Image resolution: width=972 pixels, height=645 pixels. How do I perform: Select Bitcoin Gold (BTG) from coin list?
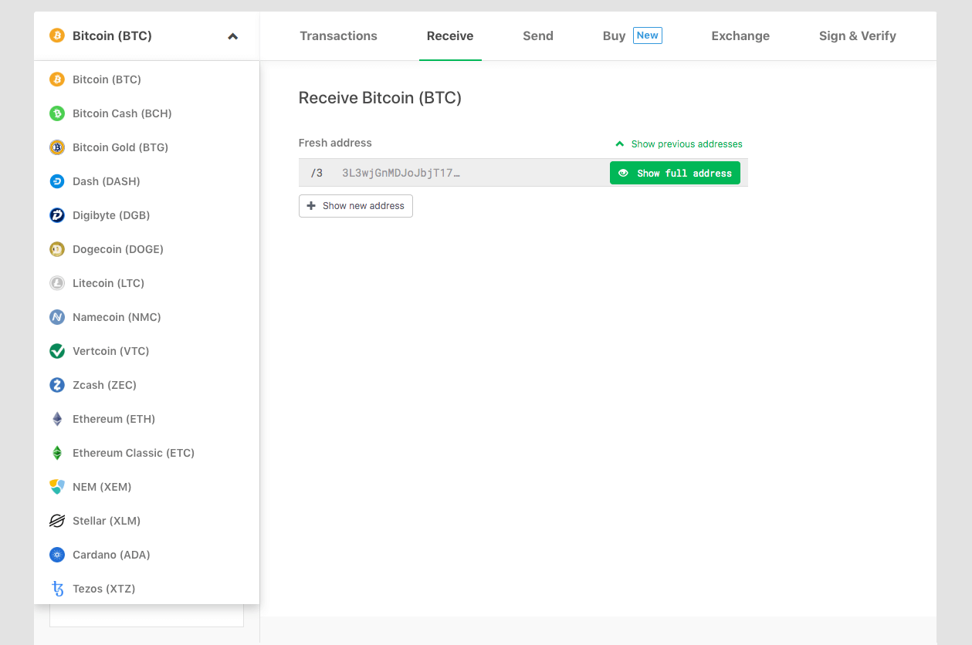pyautogui.click(x=147, y=147)
